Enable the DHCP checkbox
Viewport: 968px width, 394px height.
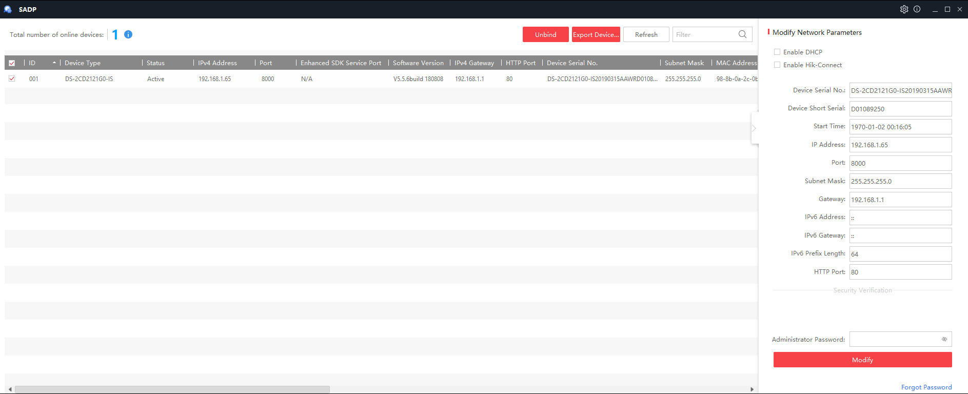777,52
